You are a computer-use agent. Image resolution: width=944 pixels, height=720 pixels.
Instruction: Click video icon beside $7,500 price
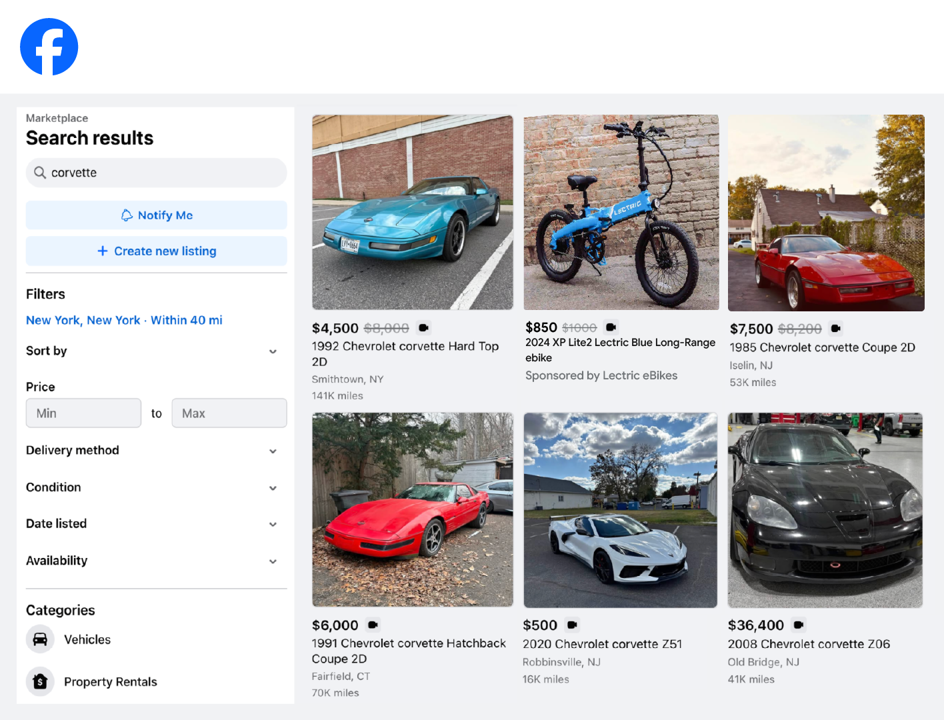836,329
